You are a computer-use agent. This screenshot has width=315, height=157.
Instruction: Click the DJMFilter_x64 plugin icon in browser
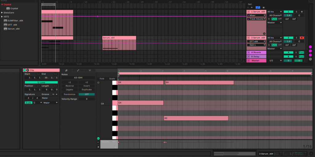pyautogui.click(x=6, y=21)
